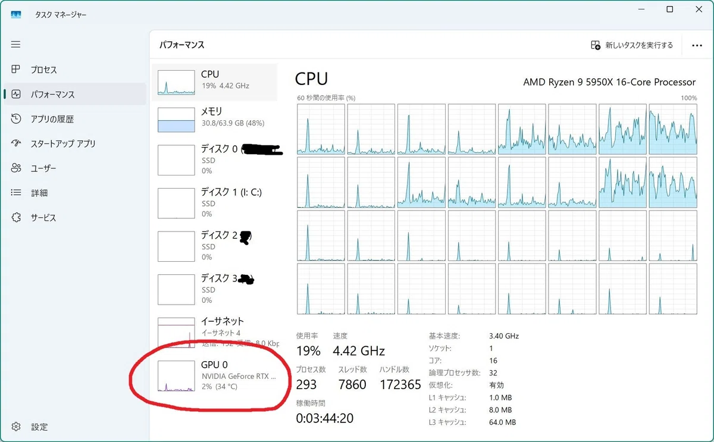Screen dimensions: 714x442
Task: Click the Details (詳細) list icon
Action: pyautogui.click(x=16, y=193)
